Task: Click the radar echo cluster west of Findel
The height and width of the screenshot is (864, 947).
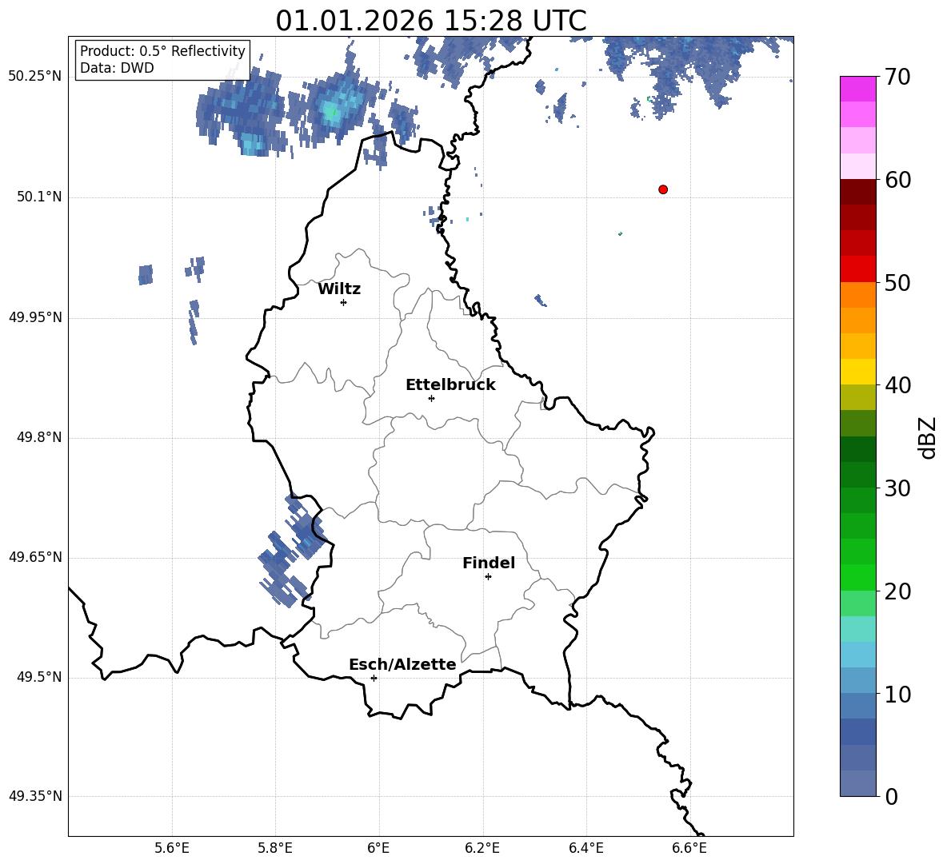Action: tap(293, 550)
